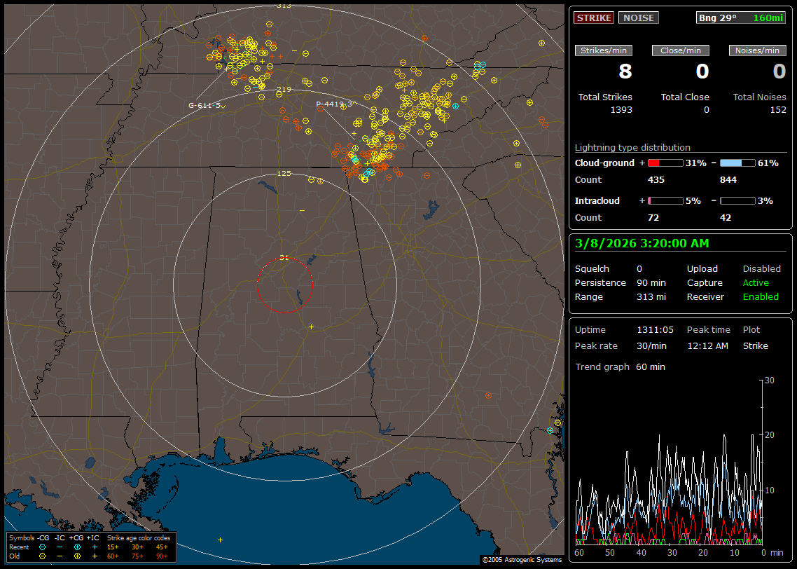
Task: Toggle the NOISE indicator
Action: [x=638, y=18]
